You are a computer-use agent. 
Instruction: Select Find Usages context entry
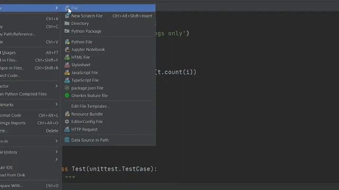(x=30, y=53)
